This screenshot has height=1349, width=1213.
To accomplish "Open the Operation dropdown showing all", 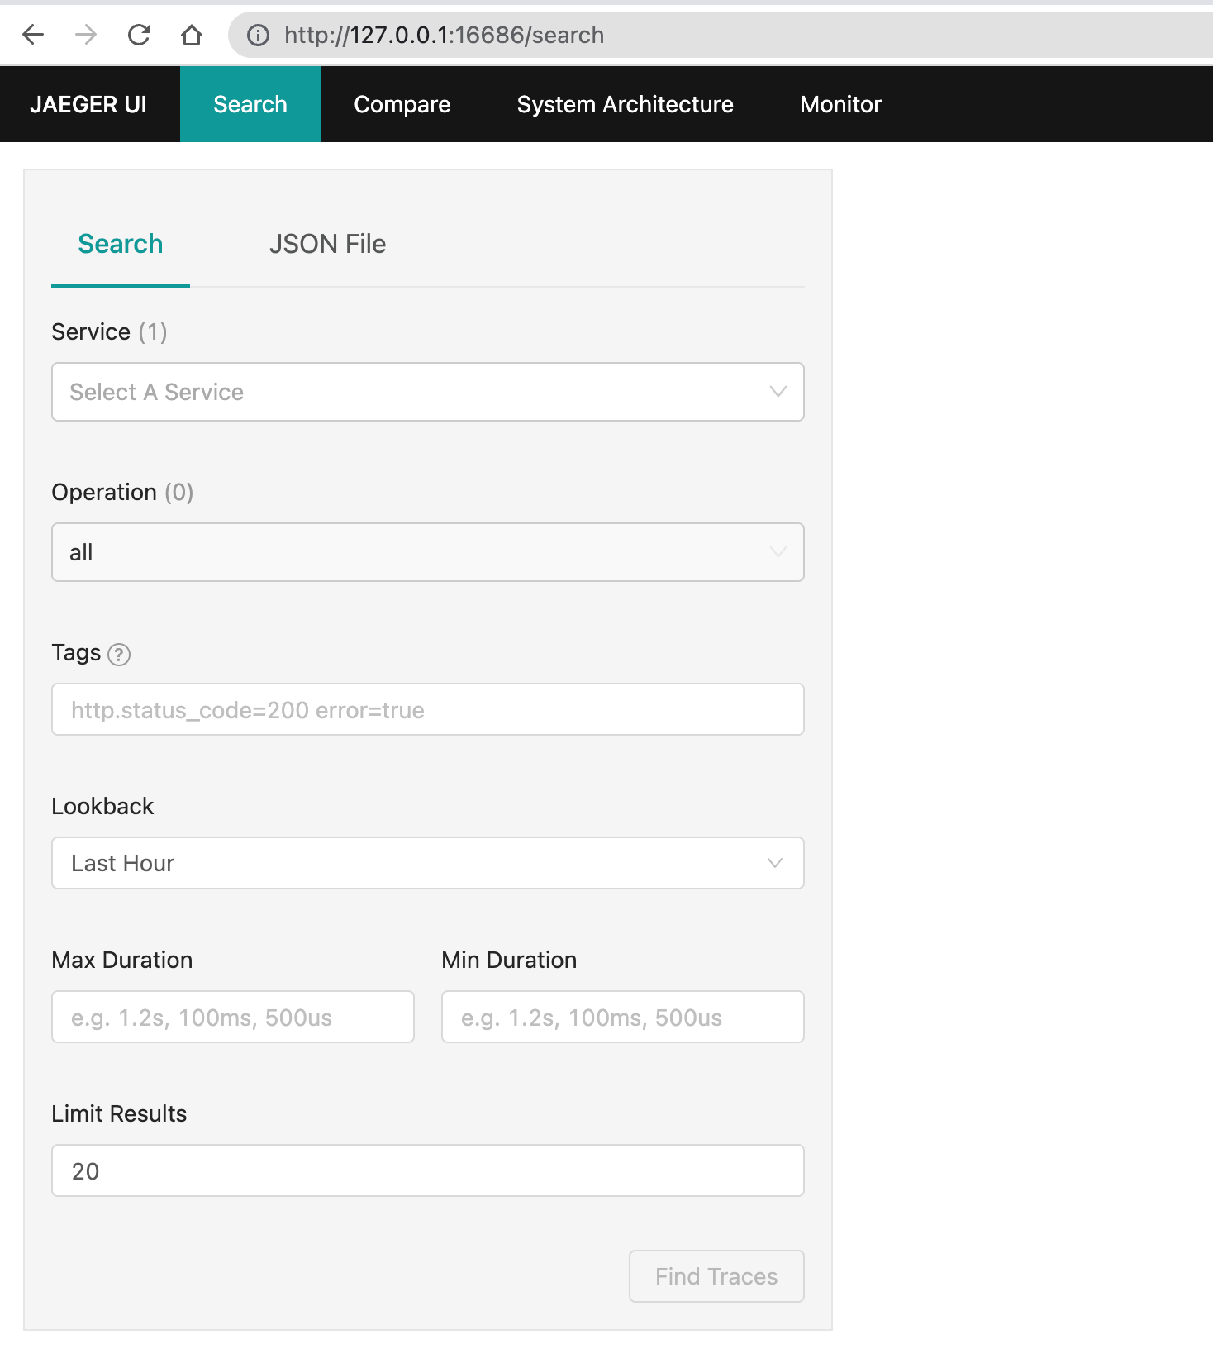I will pyautogui.click(x=428, y=552).
